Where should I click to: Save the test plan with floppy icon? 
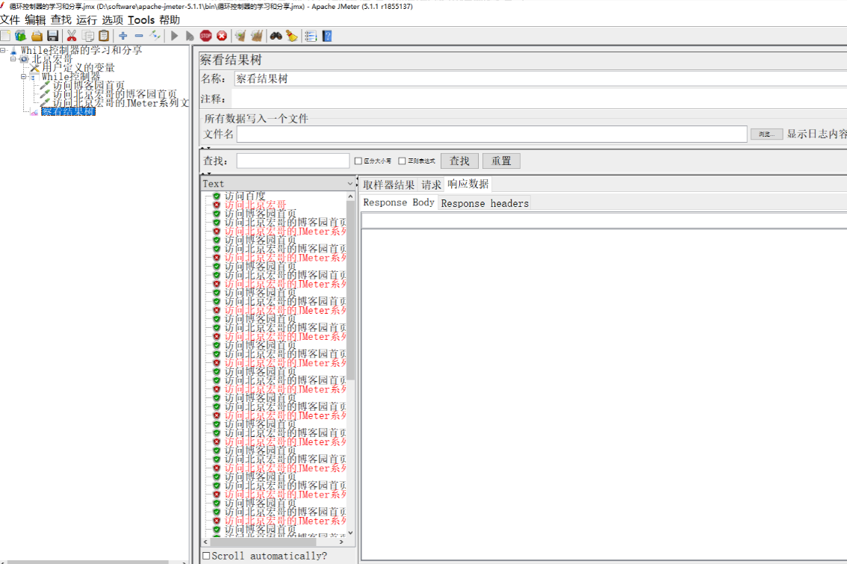pos(52,36)
